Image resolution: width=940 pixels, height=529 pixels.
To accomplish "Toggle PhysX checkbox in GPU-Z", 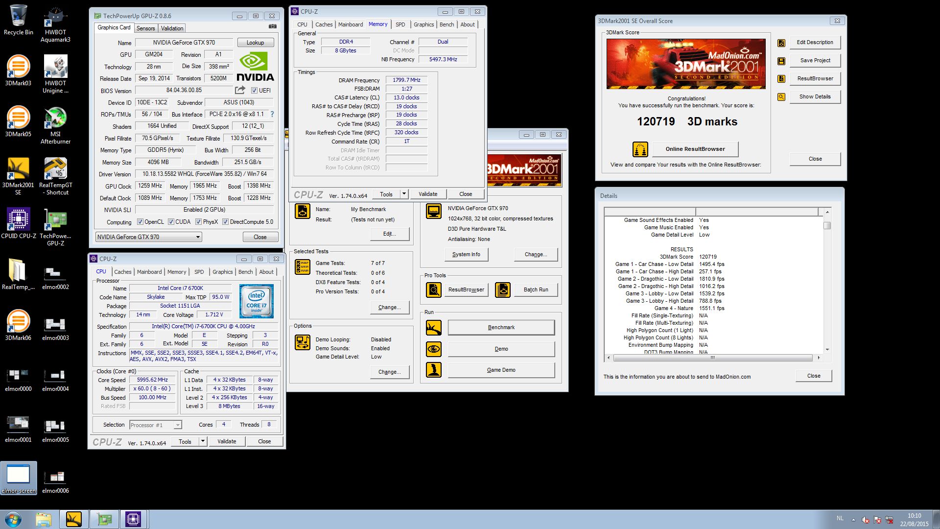I will [x=198, y=222].
